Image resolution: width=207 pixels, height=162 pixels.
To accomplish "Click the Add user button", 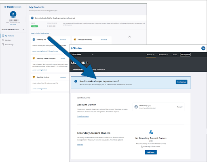I will click(x=151, y=152).
